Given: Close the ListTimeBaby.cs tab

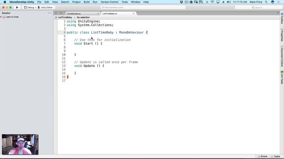Looking at the screenshot, I should 134,14.
